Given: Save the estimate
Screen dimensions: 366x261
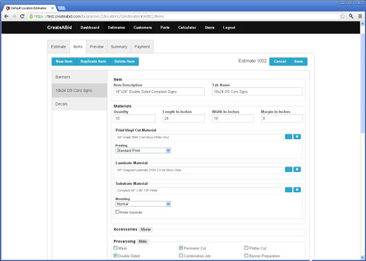Looking at the screenshot, I should (x=298, y=62).
